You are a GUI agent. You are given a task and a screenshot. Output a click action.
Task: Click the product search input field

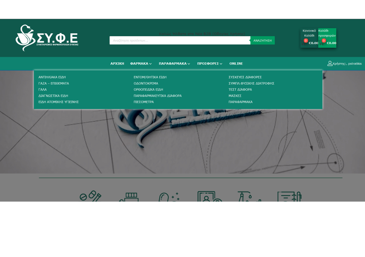point(180,41)
